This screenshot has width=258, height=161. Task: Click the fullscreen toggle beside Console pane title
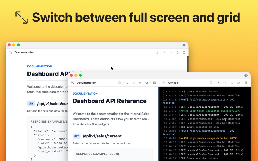tap(163, 83)
